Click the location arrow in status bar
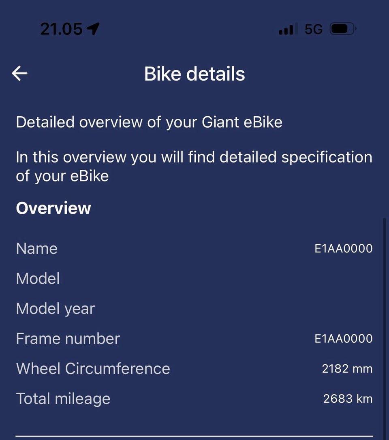 93,29
